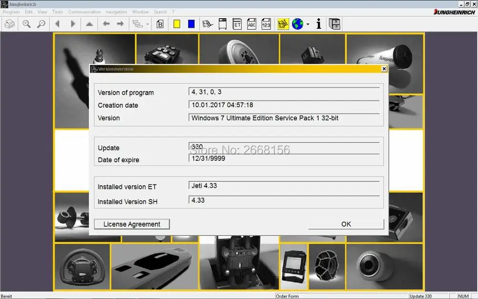The height and width of the screenshot is (299, 478).
Task: Open the License Agreement
Action: click(x=132, y=224)
